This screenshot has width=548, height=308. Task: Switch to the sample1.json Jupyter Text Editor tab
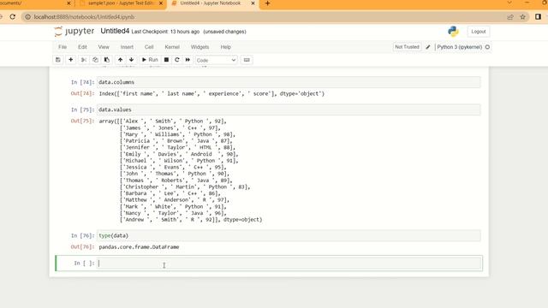(120, 3)
